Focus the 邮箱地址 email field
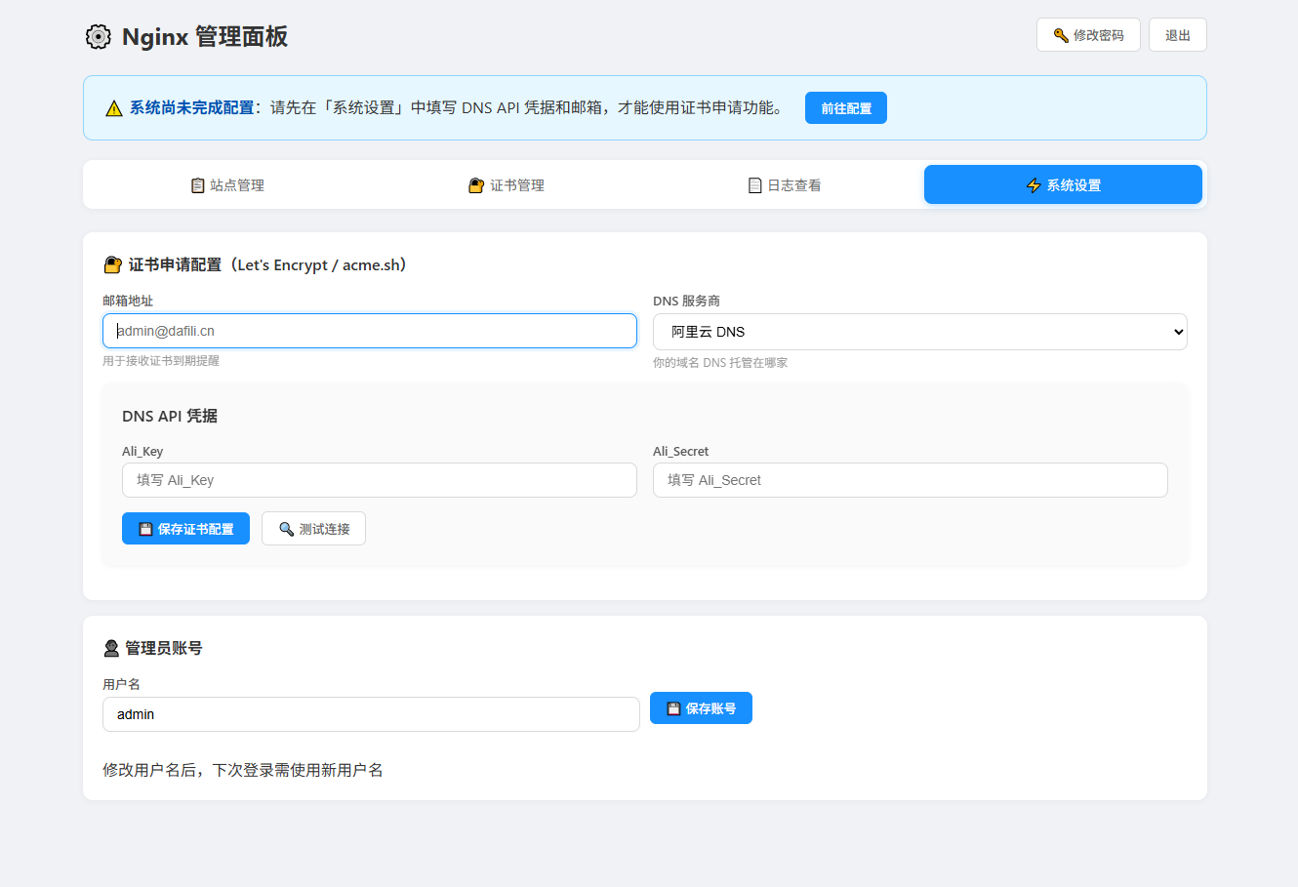Viewport: 1298px width, 887px height. [370, 331]
